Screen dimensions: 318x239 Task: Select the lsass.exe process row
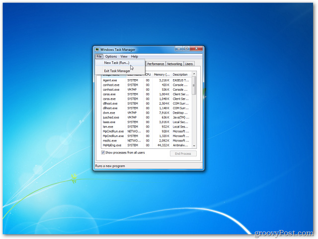tap(147, 122)
